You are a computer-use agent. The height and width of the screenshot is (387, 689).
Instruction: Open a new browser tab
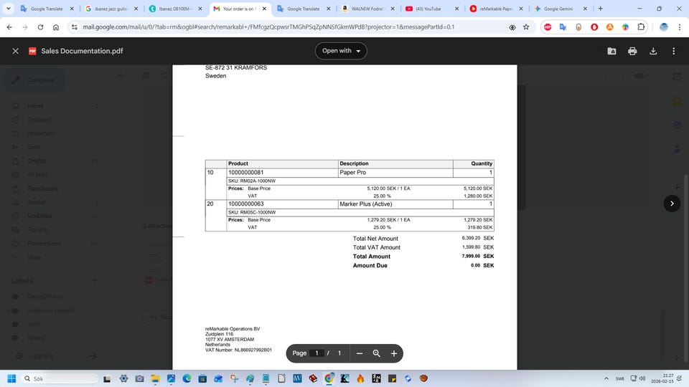coord(600,9)
